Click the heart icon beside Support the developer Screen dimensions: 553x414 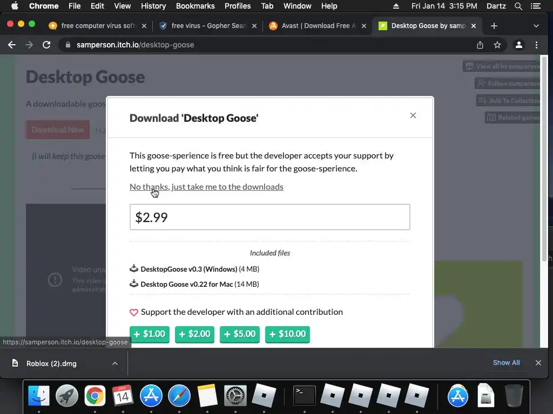pyautogui.click(x=134, y=312)
